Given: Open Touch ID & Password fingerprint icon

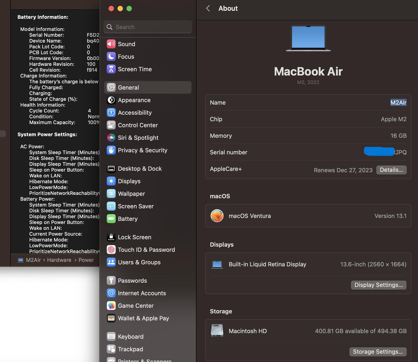Looking at the screenshot, I should tap(111, 250).
